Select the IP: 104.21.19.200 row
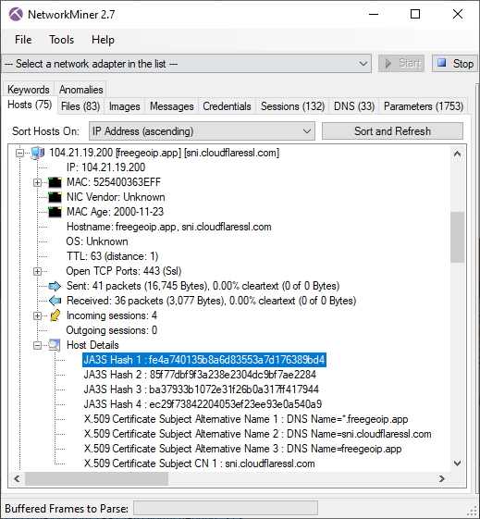The height and width of the screenshot is (519, 480). pos(105,167)
